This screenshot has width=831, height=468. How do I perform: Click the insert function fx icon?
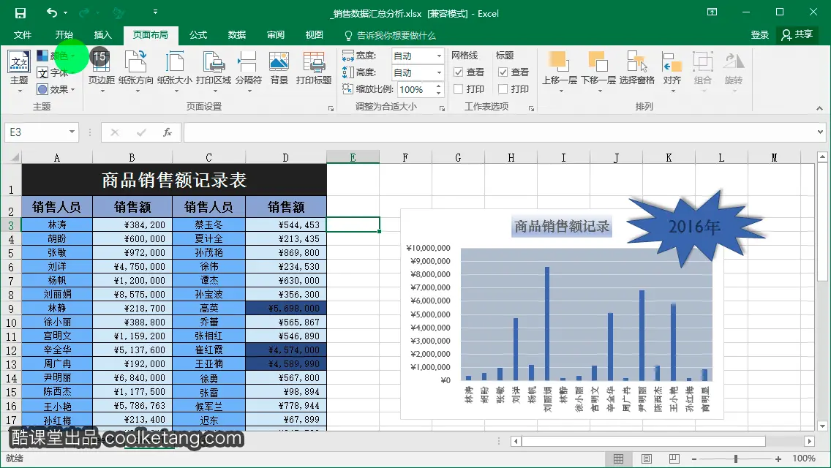tap(168, 132)
